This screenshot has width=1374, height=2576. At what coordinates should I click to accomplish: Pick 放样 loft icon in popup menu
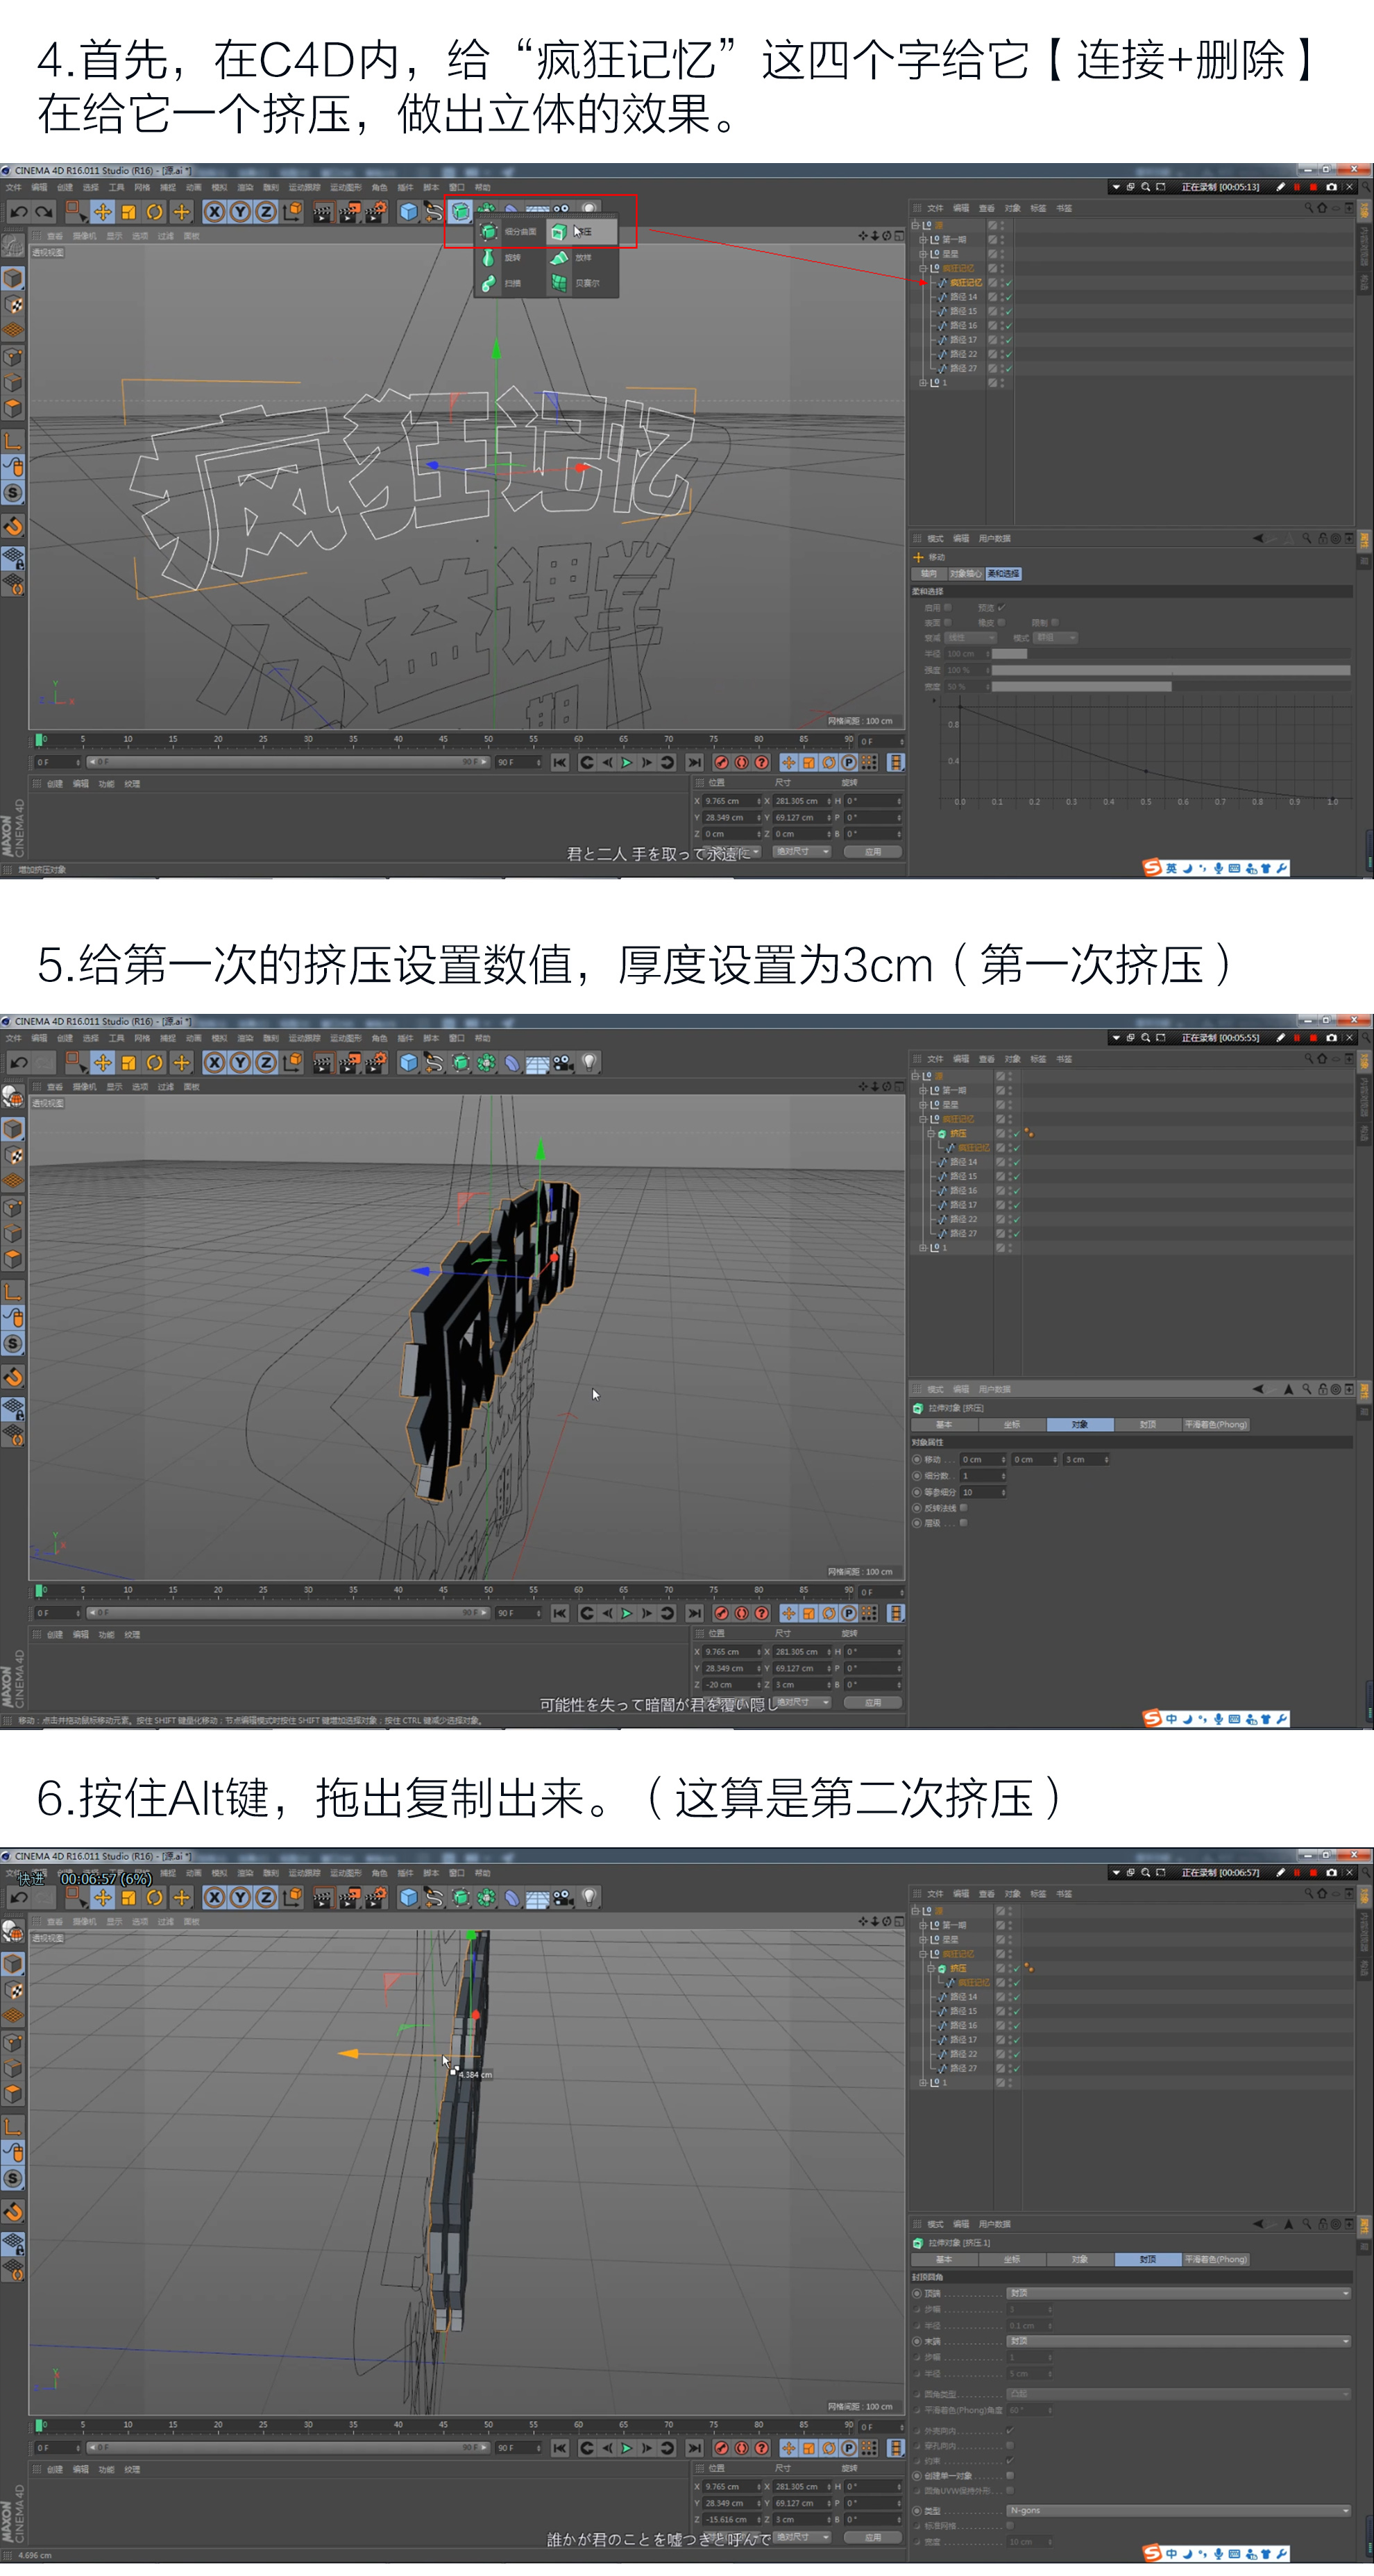point(559,258)
